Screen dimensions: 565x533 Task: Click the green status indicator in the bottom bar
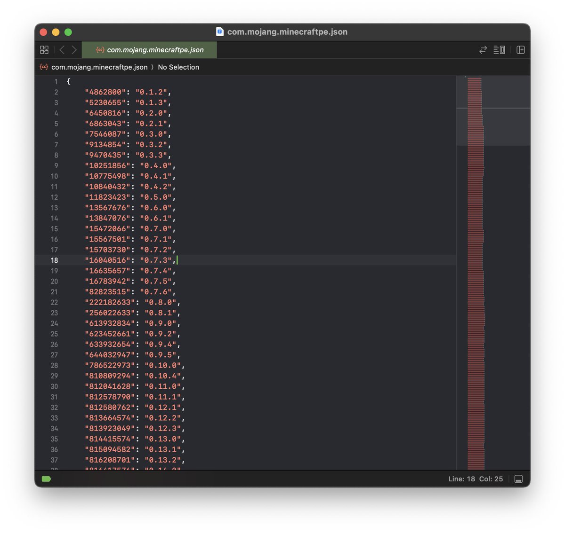[46, 479]
